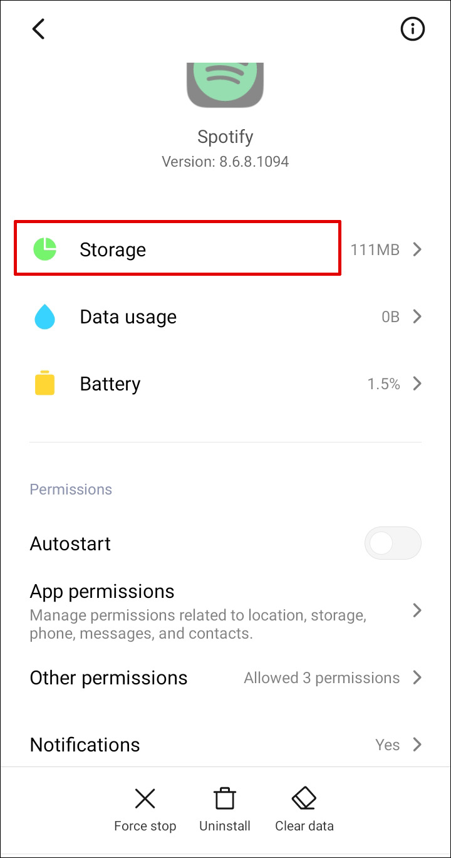The width and height of the screenshot is (451, 858).
Task: Tap the Force stop X icon
Action: tap(145, 798)
